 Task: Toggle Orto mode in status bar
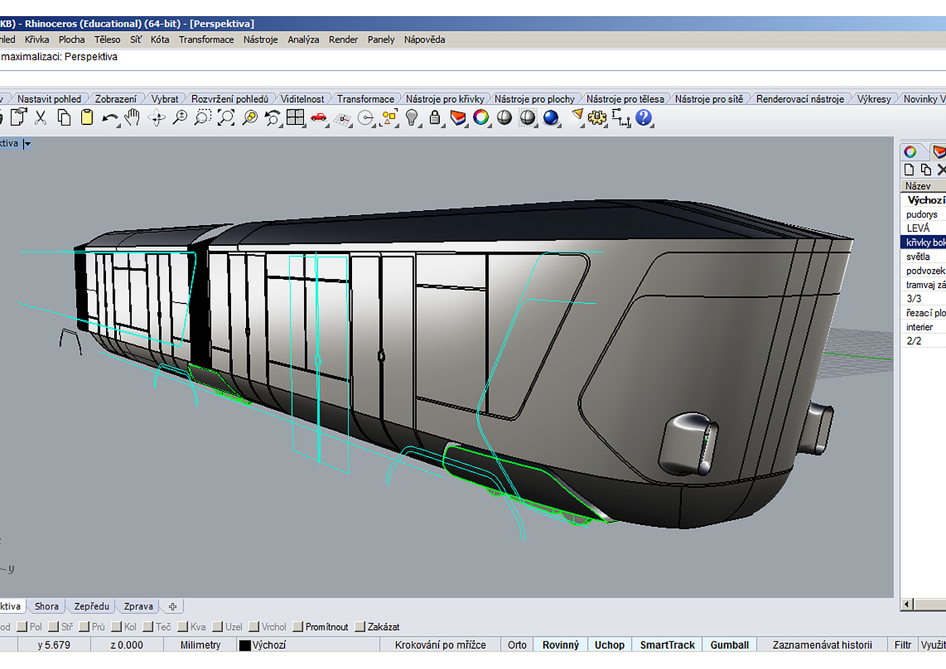click(x=517, y=645)
